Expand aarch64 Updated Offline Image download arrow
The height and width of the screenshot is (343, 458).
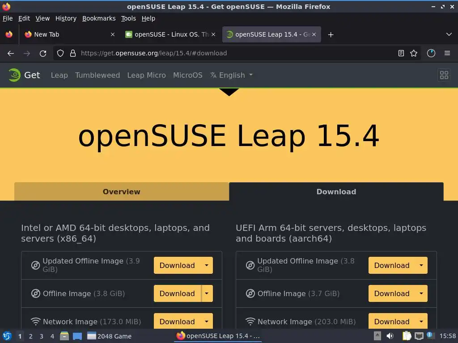tap(421, 265)
